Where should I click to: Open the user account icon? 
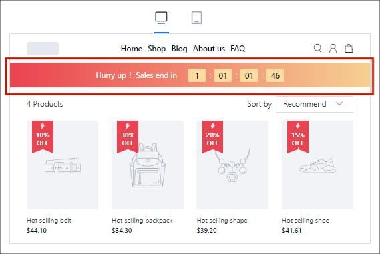(333, 49)
